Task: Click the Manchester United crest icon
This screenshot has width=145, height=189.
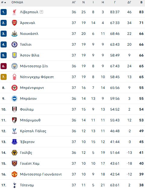Action: pyautogui.click(x=14, y=174)
